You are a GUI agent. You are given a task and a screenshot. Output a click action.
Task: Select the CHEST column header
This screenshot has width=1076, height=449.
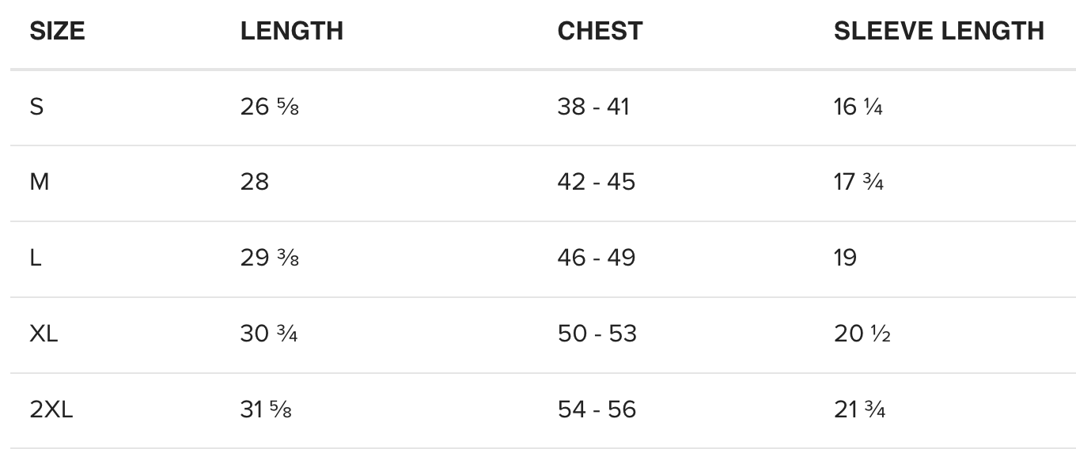pyautogui.click(x=600, y=32)
